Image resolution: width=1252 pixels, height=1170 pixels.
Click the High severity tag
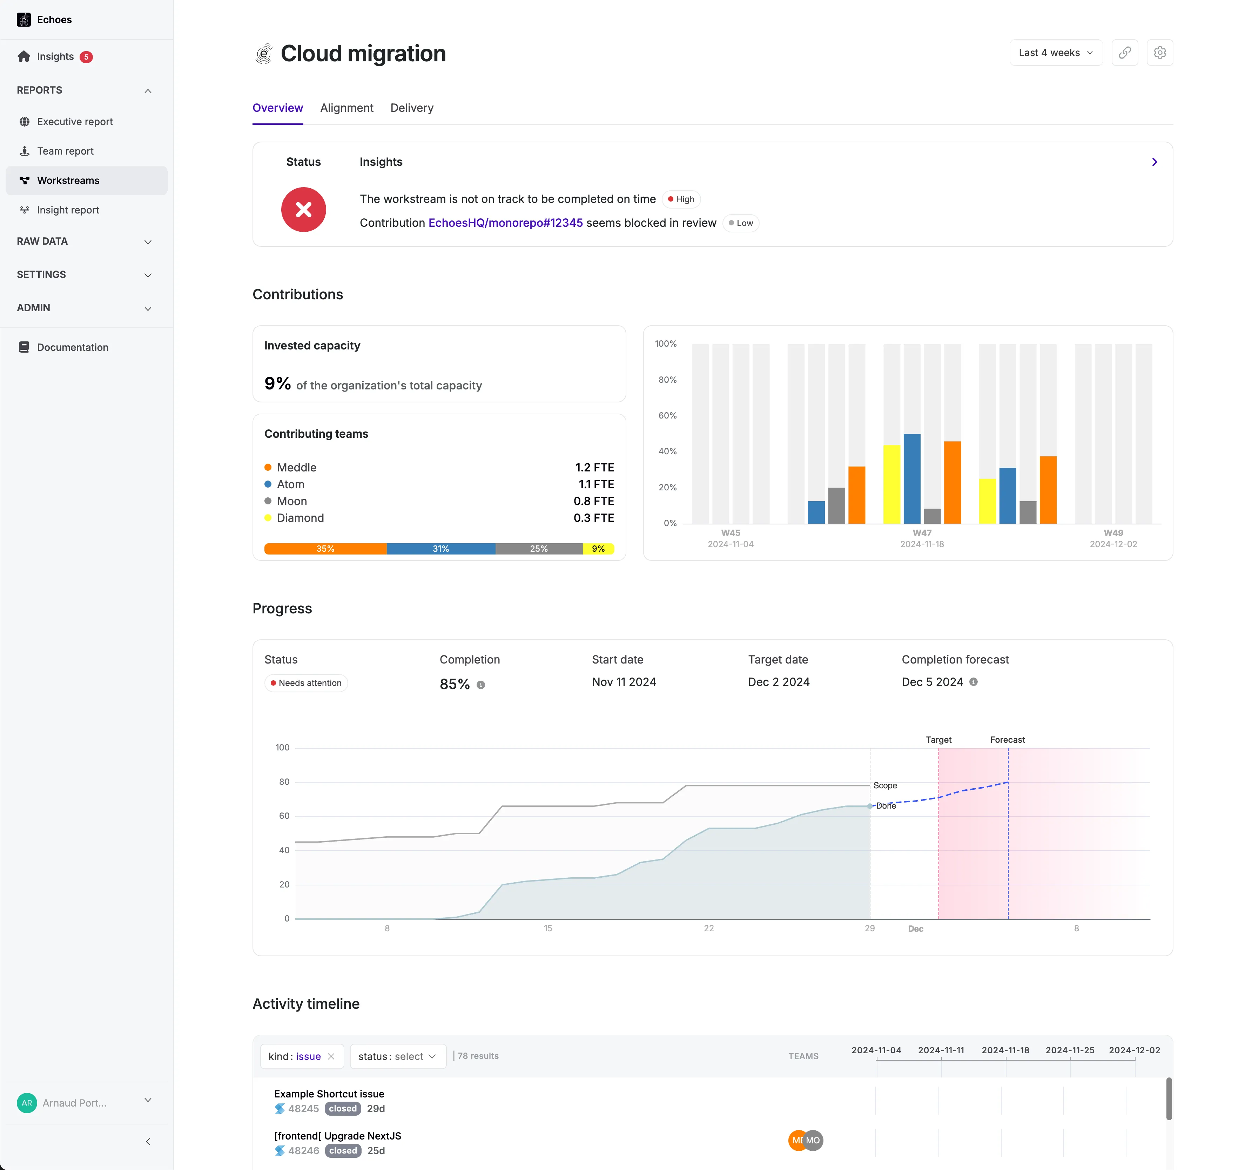[681, 199]
